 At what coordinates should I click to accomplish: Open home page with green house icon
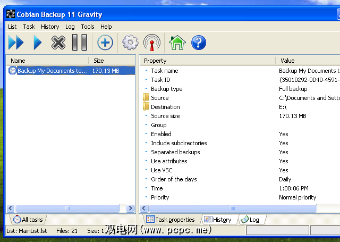point(177,43)
